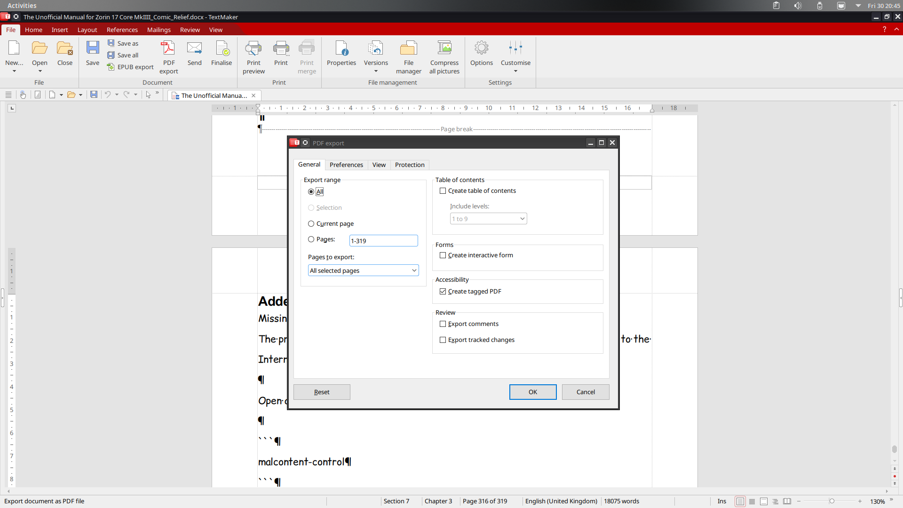
Task: Click the clipboard icon in system tray
Action: [776, 6]
